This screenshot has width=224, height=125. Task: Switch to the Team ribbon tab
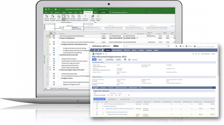coord(95,12)
